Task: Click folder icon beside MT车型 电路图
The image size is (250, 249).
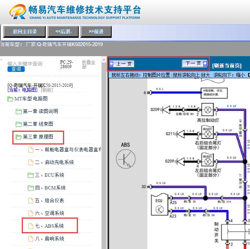Action: pos(10,99)
